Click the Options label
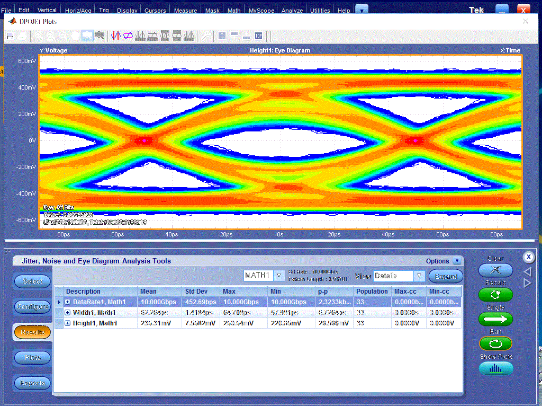 [437, 261]
